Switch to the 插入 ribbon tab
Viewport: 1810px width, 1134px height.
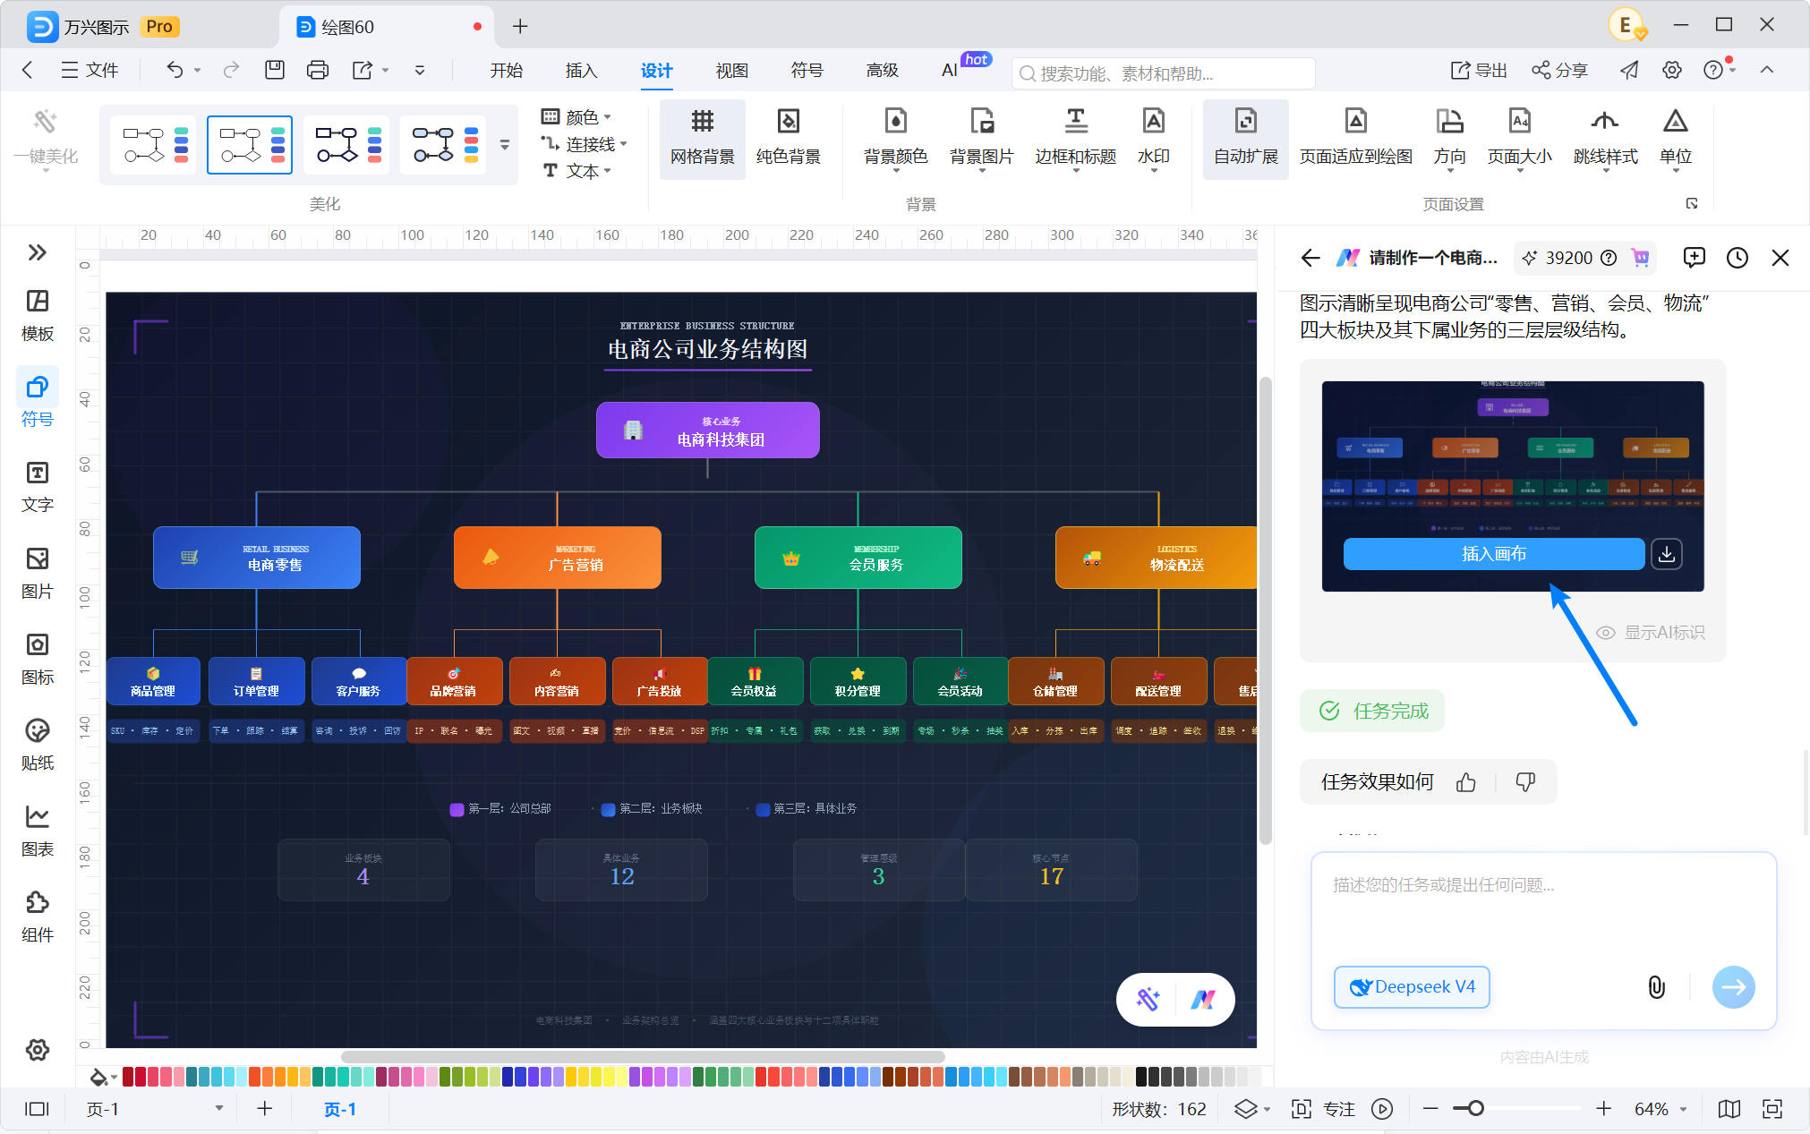(x=581, y=70)
